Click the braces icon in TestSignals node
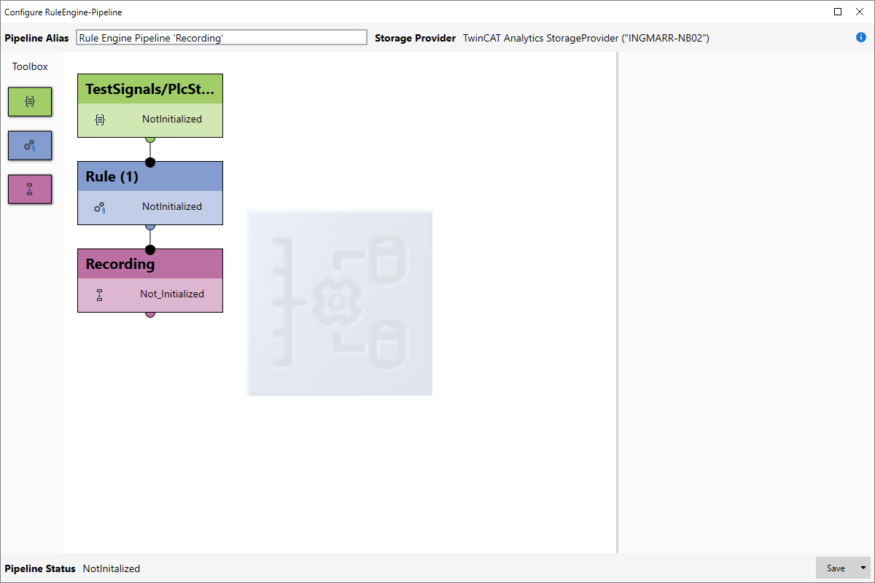The height and width of the screenshot is (583, 875). point(100,120)
